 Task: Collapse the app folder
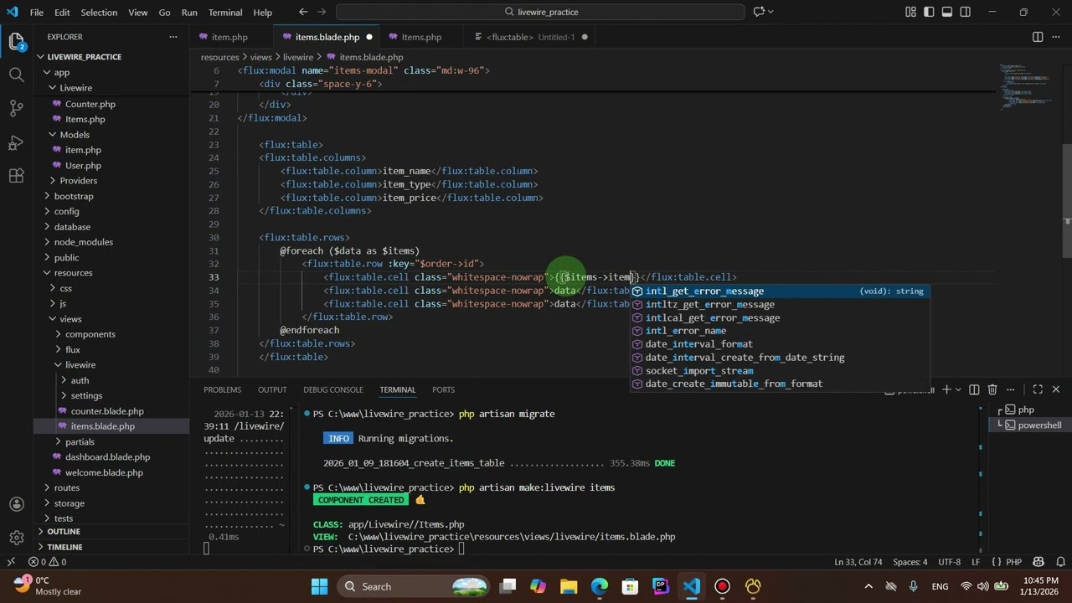click(61, 72)
